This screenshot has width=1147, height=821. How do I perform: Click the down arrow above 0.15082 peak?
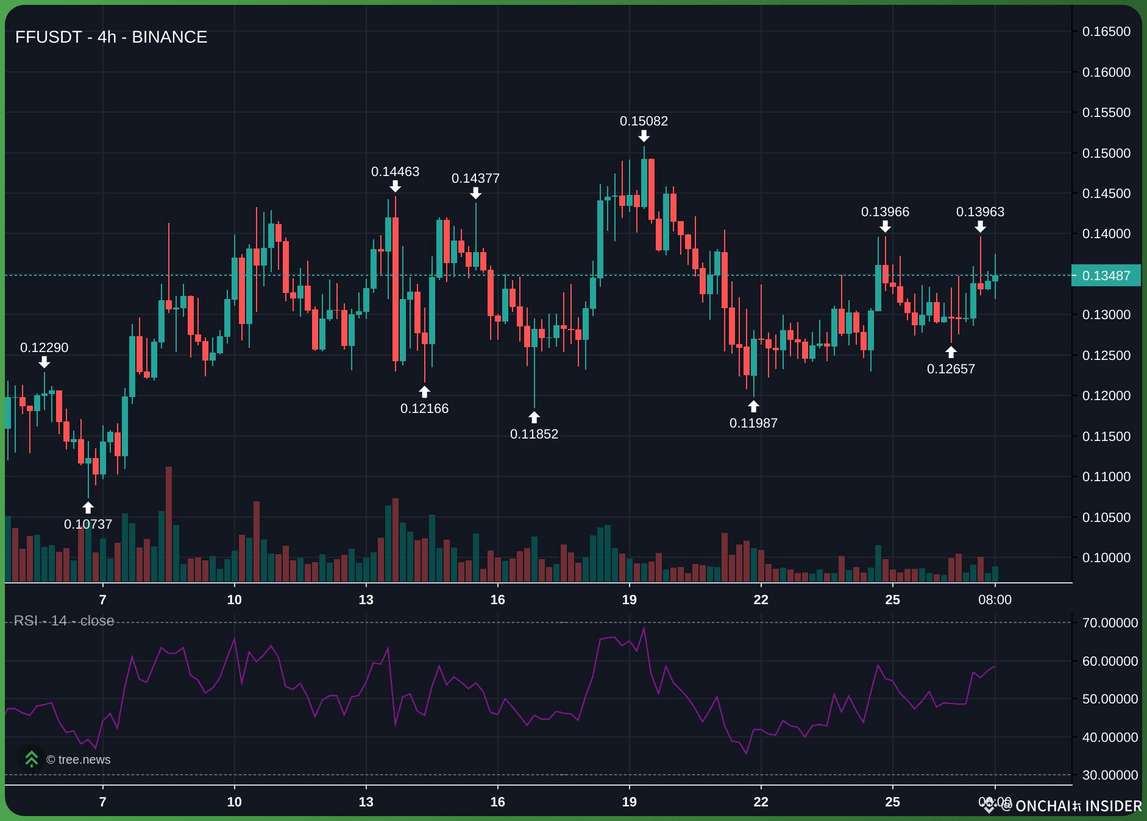click(644, 136)
